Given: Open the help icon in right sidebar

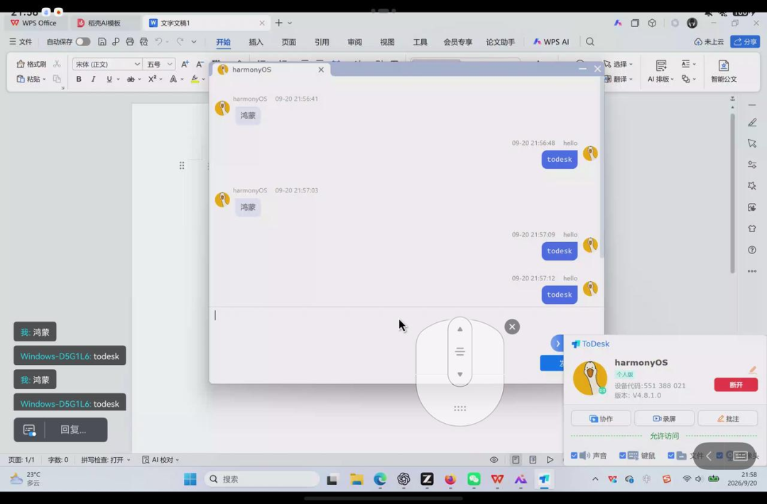Looking at the screenshot, I should 752,250.
